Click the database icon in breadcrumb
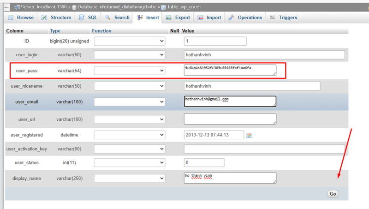 pyautogui.click(x=74, y=7)
